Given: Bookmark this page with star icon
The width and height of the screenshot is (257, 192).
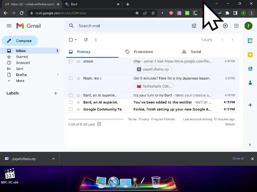Looking at the screenshot, I should (153, 13).
